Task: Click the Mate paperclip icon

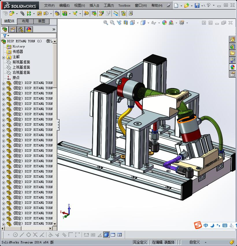Action: pos(22,14)
